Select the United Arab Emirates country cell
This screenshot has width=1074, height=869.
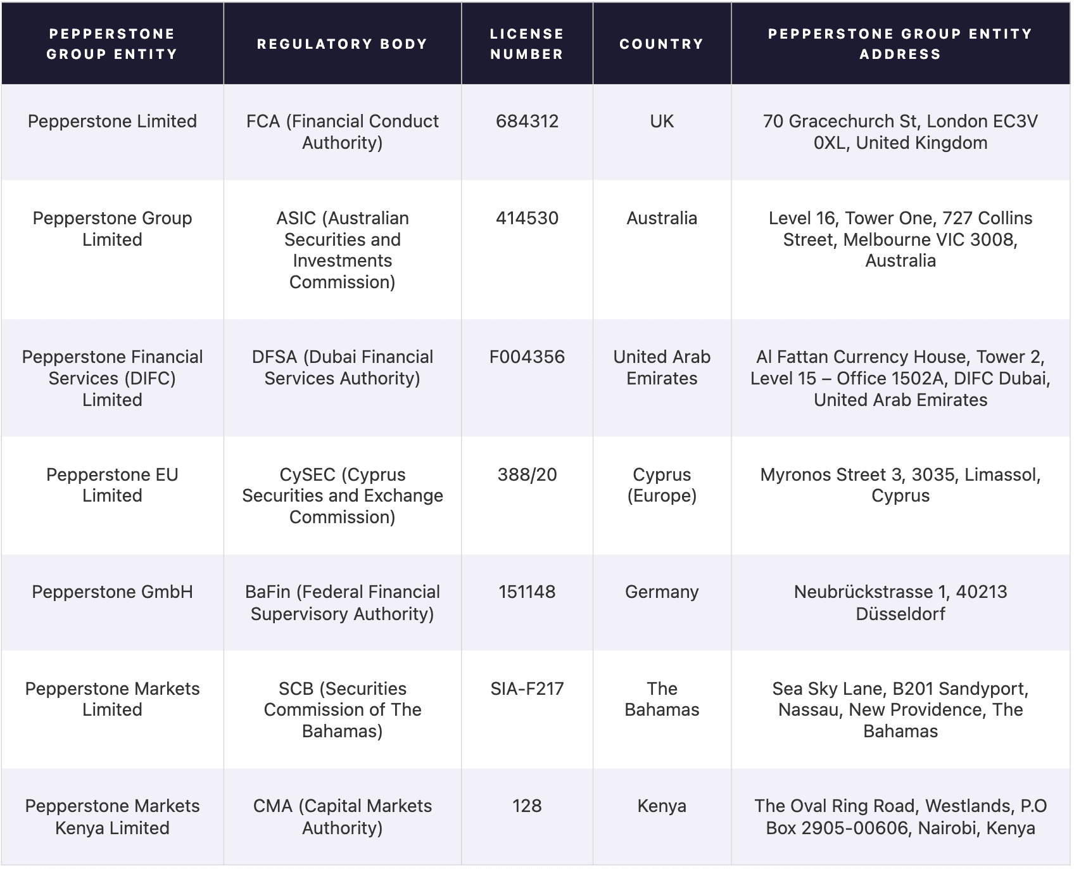coord(662,378)
